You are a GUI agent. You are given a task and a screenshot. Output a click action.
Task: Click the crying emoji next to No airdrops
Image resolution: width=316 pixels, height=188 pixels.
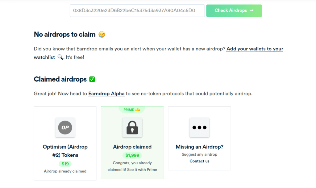[x=102, y=34]
